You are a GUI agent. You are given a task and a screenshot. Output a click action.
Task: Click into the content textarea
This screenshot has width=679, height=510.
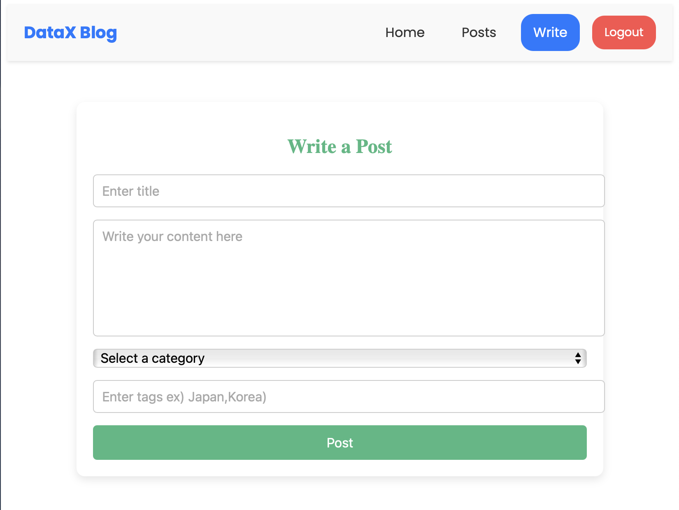point(349,278)
